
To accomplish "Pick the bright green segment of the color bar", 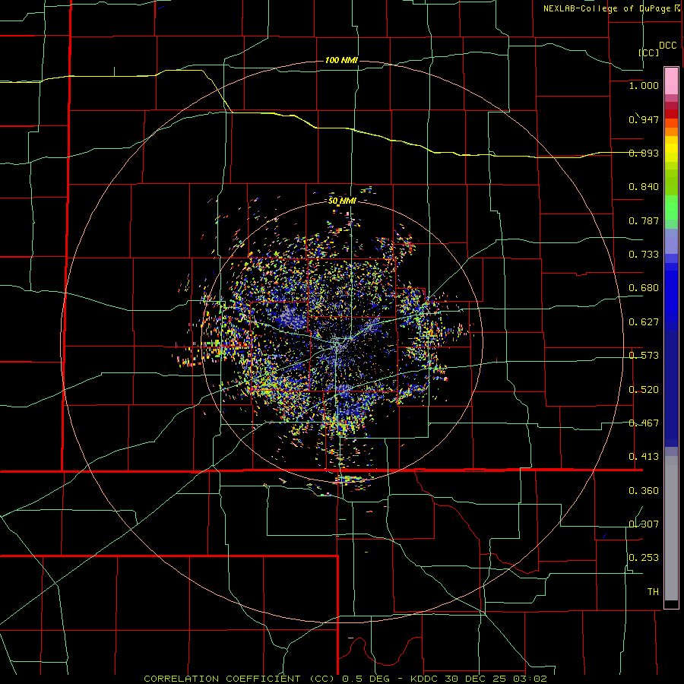I will click(671, 207).
